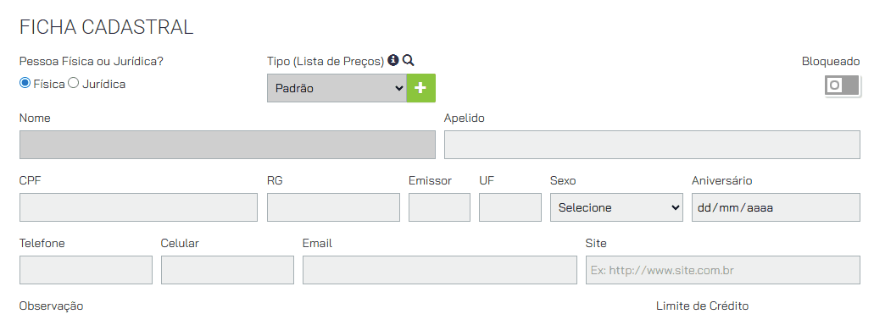Open the Padrão price list dropdown
The height and width of the screenshot is (314, 874).
click(x=337, y=88)
